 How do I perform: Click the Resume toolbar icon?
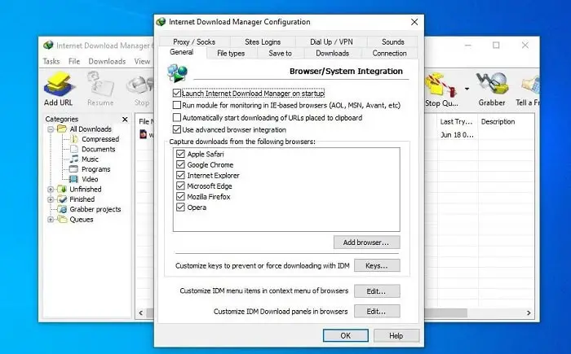[x=100, y=85]
